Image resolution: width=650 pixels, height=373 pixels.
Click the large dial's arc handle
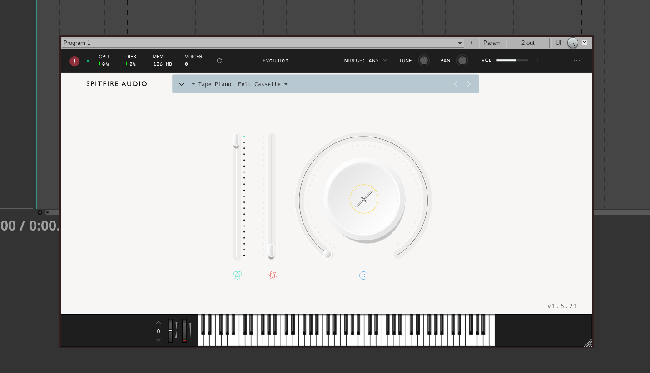pyautogui.click(x=327, y=254)
